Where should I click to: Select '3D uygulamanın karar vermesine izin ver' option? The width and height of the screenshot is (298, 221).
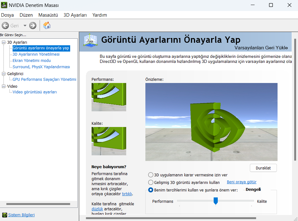150,175
